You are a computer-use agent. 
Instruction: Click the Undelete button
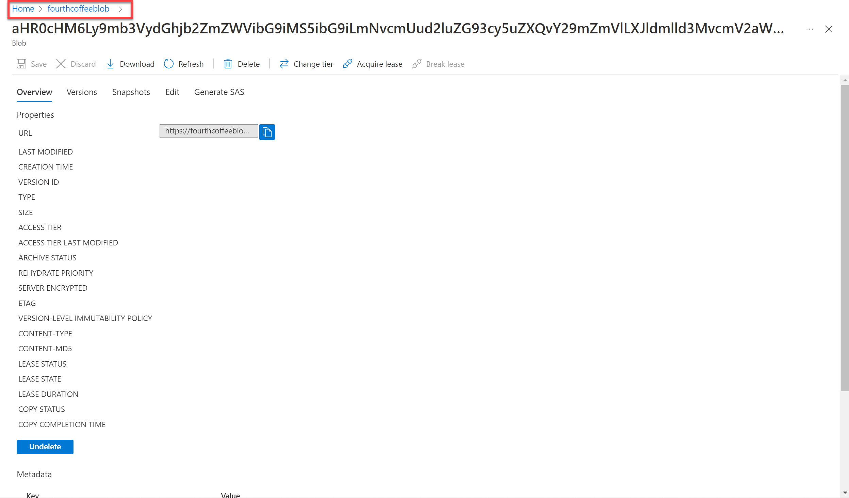45,446
